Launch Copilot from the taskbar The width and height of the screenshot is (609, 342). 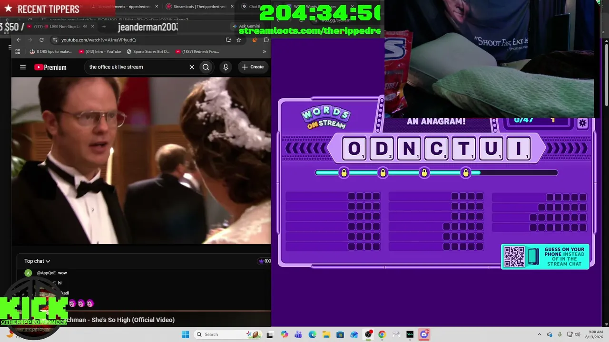[285, 334]
